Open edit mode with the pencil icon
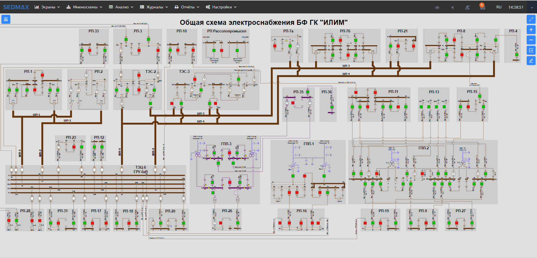537x258 pixels. pos(531,61)
